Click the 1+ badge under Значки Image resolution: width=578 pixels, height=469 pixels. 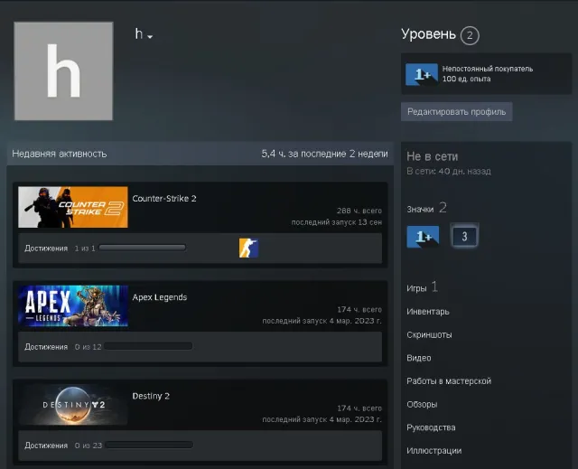[423, 237]
